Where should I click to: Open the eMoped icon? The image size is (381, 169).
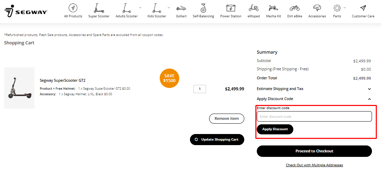point(253,8)
